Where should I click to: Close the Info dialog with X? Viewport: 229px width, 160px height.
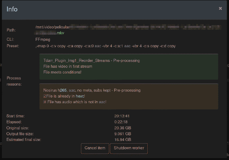tap(220, 8)
